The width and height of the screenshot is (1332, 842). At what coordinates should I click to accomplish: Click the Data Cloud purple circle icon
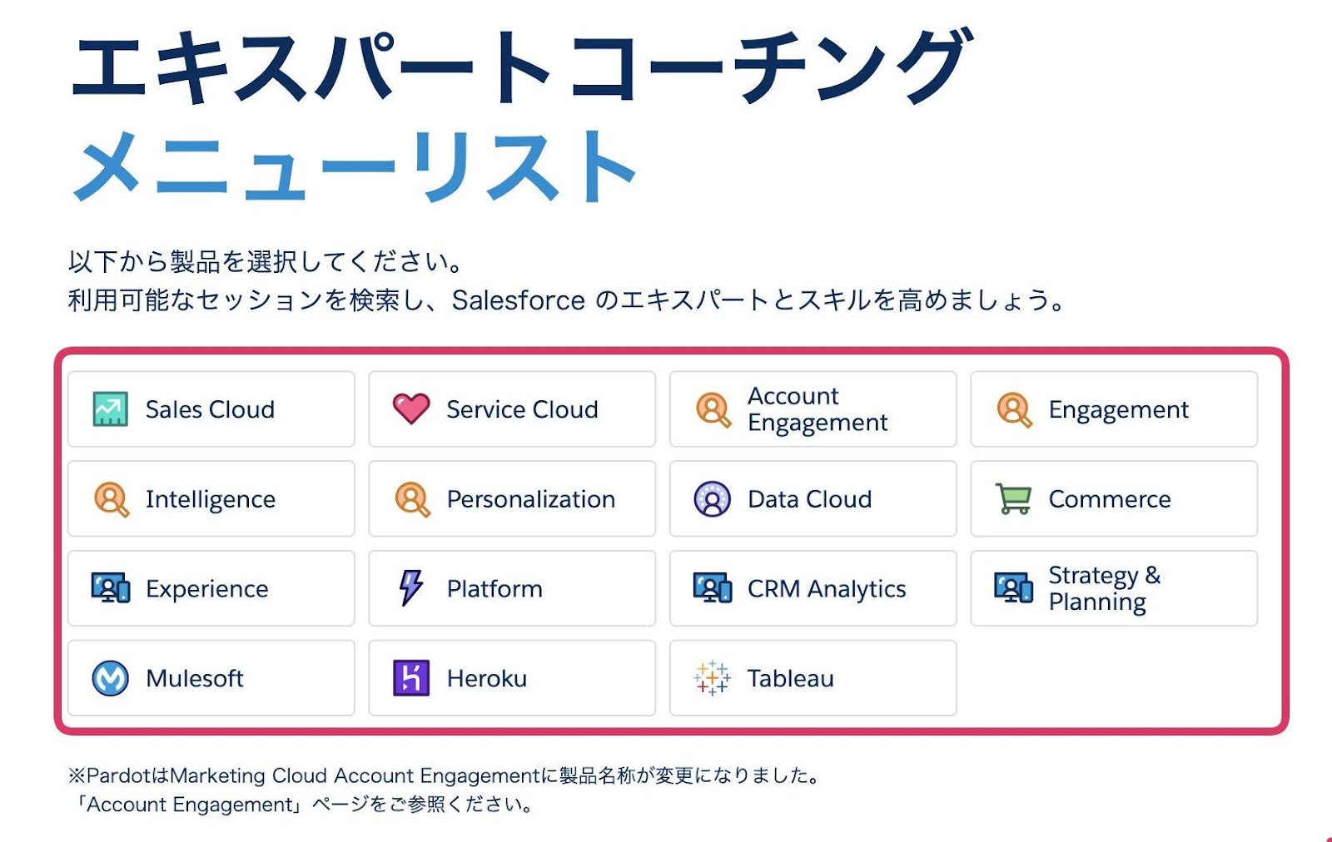[713, 499]
